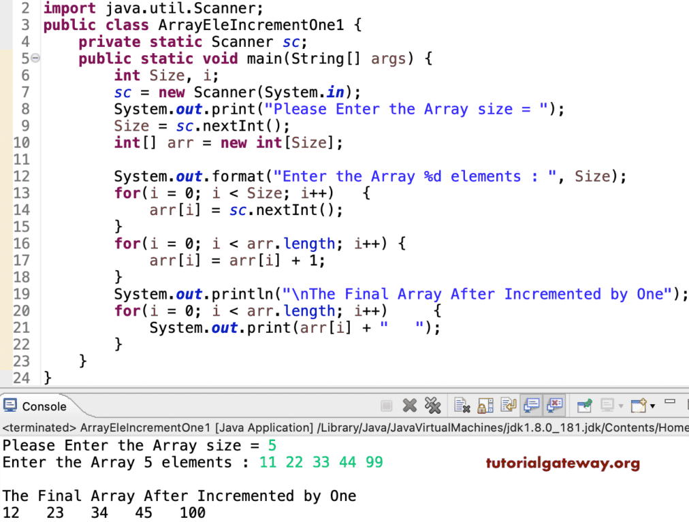The height and width of the screenshot is (522, 689).
Task: Enable Show Console When Standard Out Changes
Action: point(532,406)
